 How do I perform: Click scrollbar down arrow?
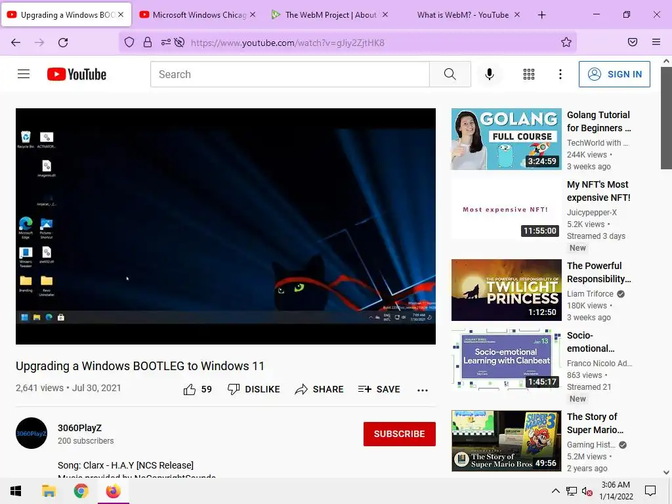click(666, 472)
